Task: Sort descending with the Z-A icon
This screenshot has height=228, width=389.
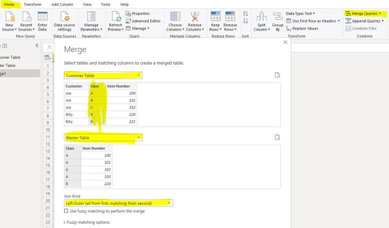Action: [245, 21]
